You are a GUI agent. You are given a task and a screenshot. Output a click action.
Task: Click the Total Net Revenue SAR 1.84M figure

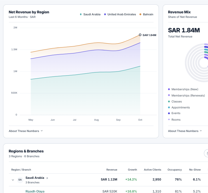point(184,30)
